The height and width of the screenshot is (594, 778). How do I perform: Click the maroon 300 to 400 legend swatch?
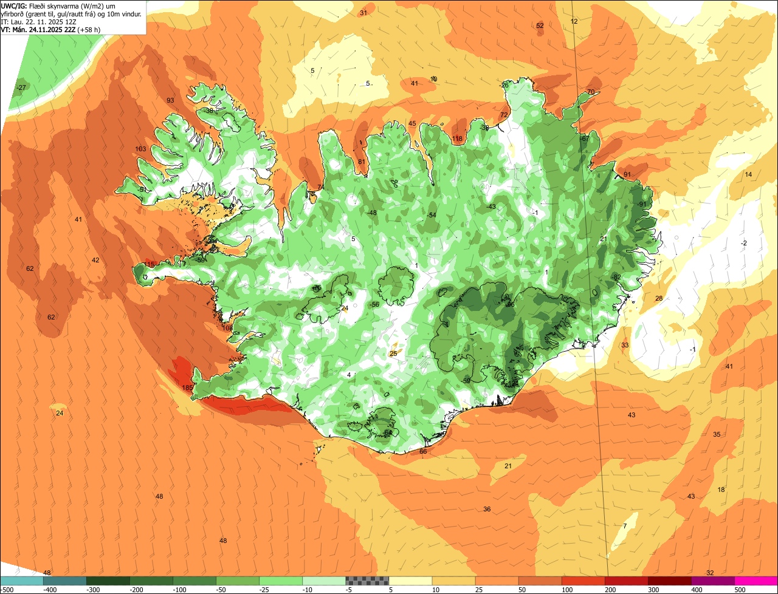tap(670, 581)
